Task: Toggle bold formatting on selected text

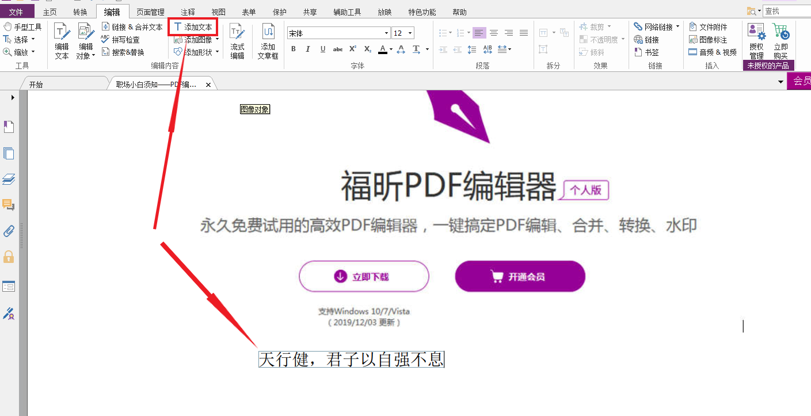Action: [x=294, y=49]
